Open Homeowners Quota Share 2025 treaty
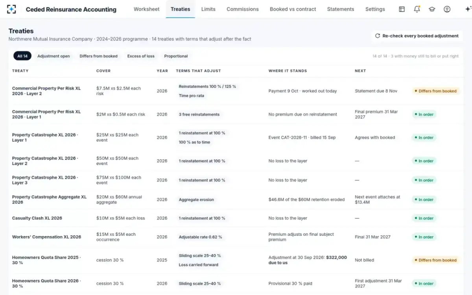The image size is (472, 295). click(46, 260)
